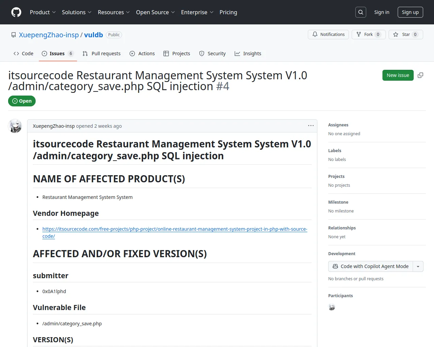Click the Issues count badge showing 6
434x347 pixels.
pyautogui.click(x=71, y=54)
